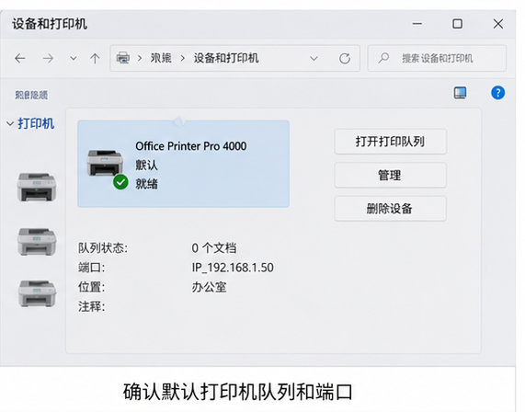525x412 pixels.
Task: Refresh the 设备和打印机 view
Action: coord(345,59)
